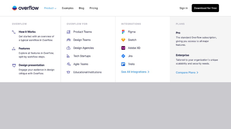This screenshot has width=231, height=129.
Task: Click the Agile Teams icon
Action: click(68, 64)
